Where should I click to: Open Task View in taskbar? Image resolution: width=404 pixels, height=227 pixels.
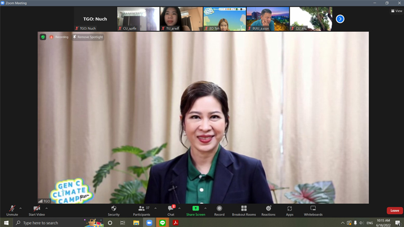click(x=123, y=222)
